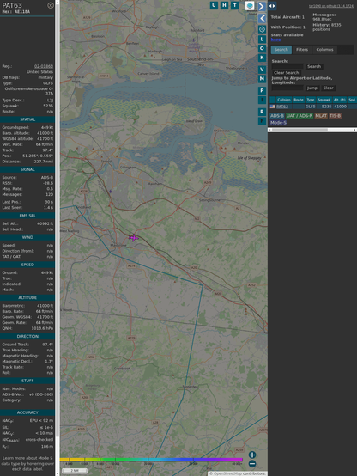Click the US flag in PAT63 row
The width and height of the screenshot is (357, 476).
point(273,107)
